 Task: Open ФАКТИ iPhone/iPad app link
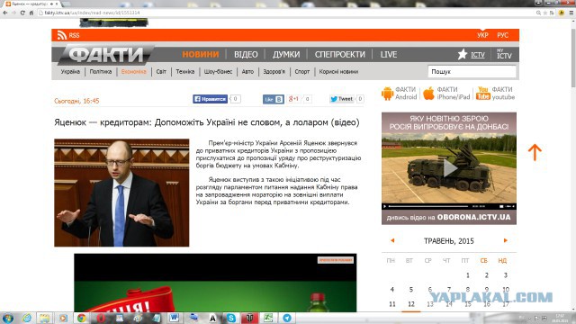[446, 94]
